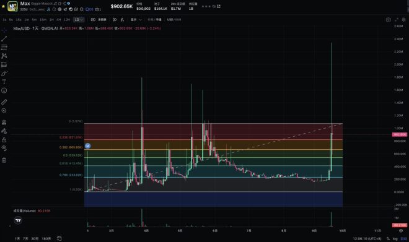The height and width of the screenshot is (242, 409).
Task: Click the Max/USD chart legend title
Action: 35,28
